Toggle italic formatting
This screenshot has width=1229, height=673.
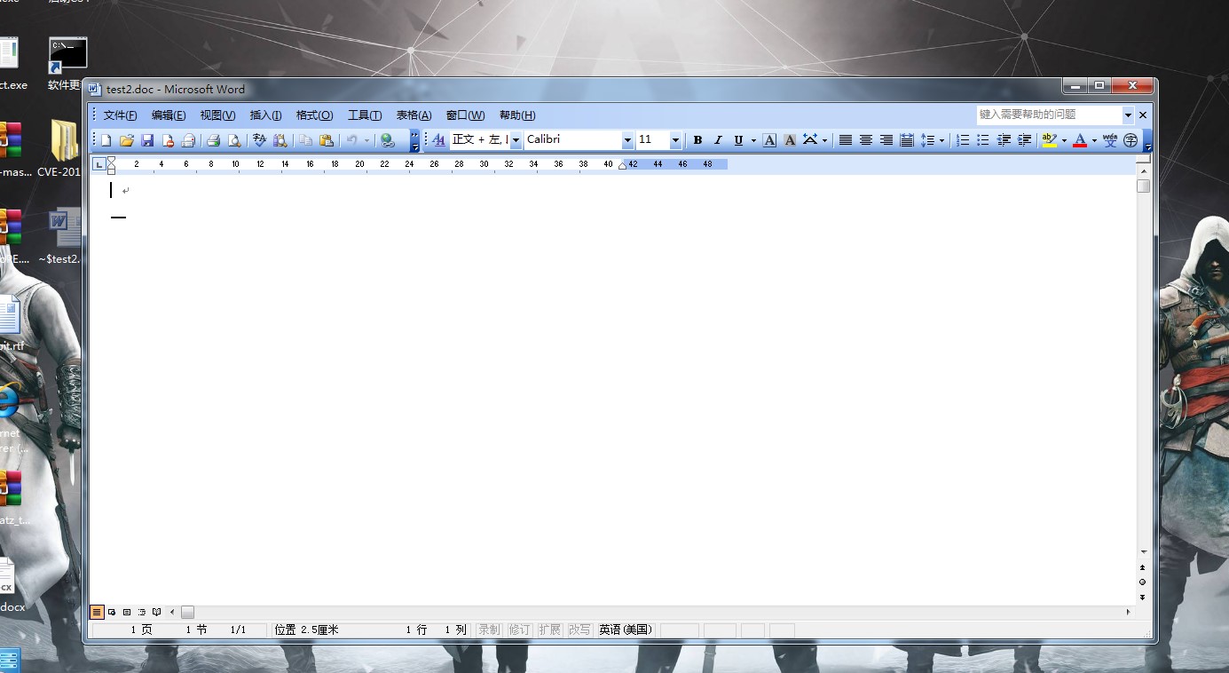(x=718, y=140)
